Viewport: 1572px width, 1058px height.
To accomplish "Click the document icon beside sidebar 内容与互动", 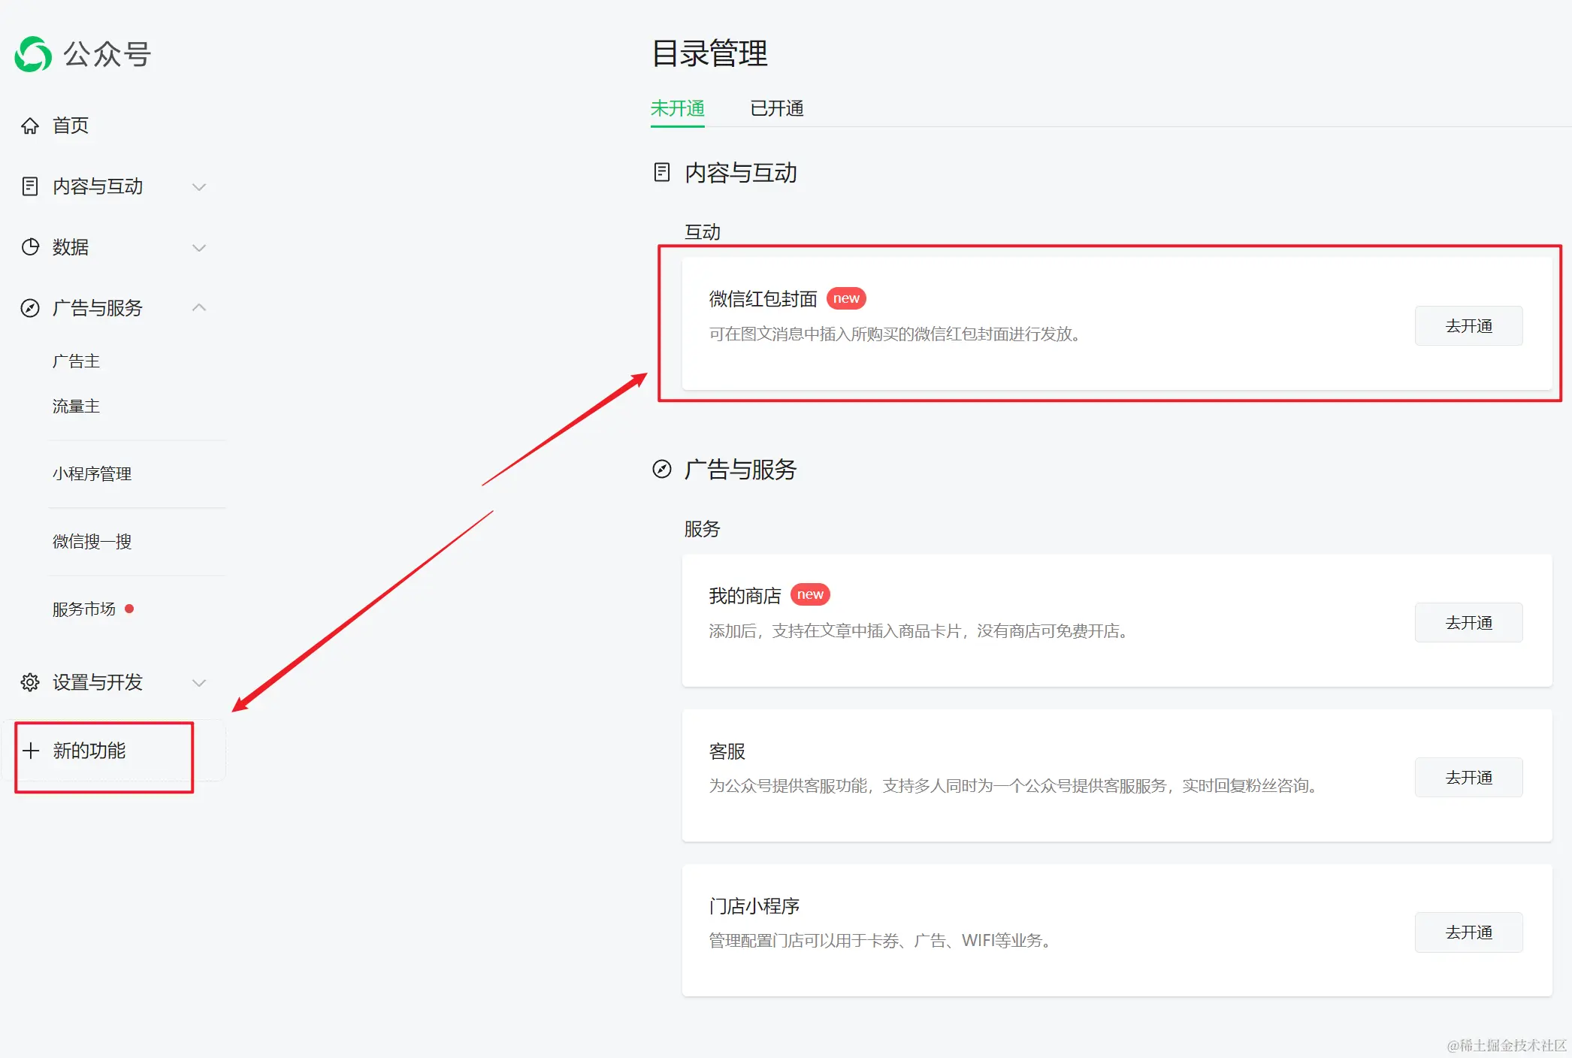I will click(x=30, y=186).
